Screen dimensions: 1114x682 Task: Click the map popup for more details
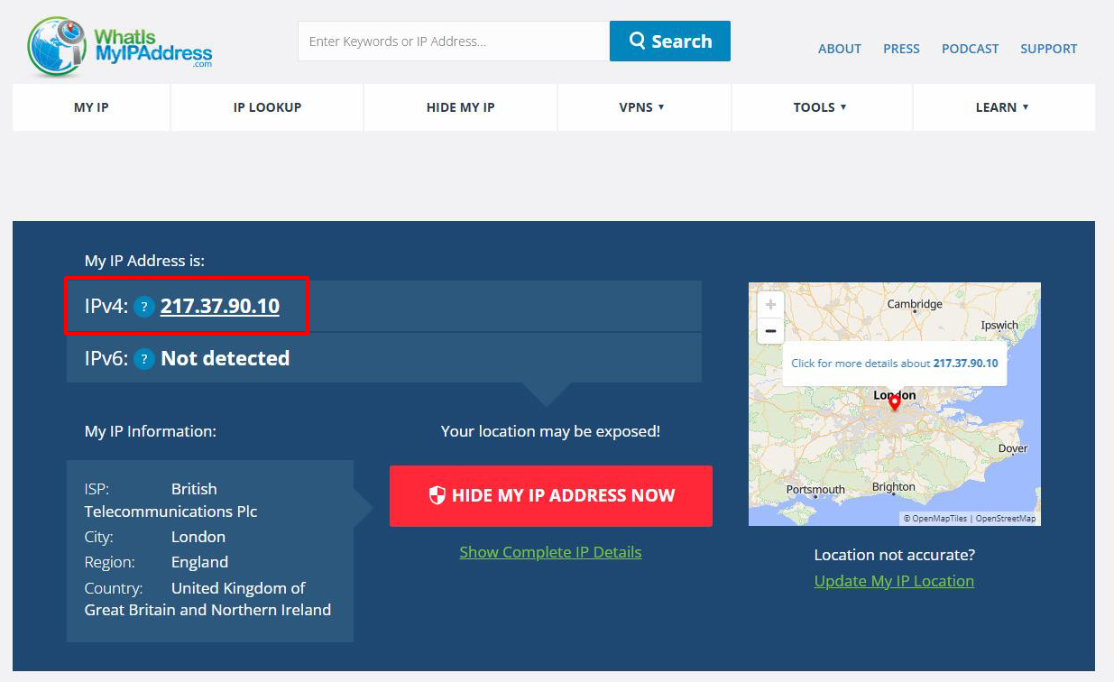click(894, 364)
